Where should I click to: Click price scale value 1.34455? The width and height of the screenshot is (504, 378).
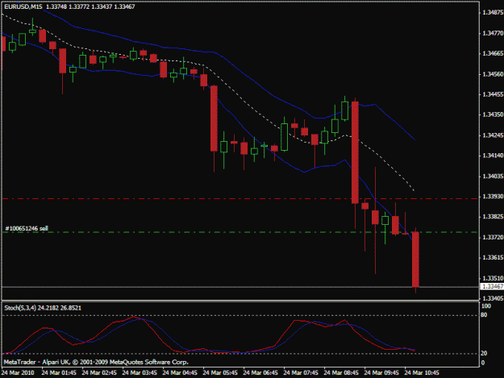click(493, 94)
